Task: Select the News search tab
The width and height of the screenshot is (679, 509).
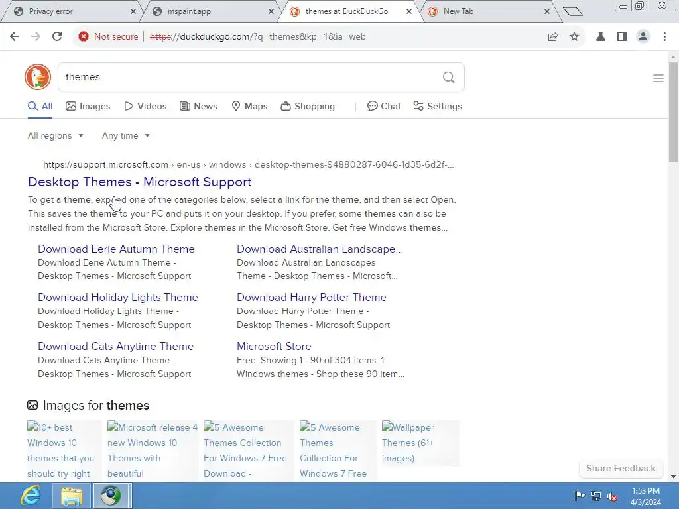Action: click(198, 107)
